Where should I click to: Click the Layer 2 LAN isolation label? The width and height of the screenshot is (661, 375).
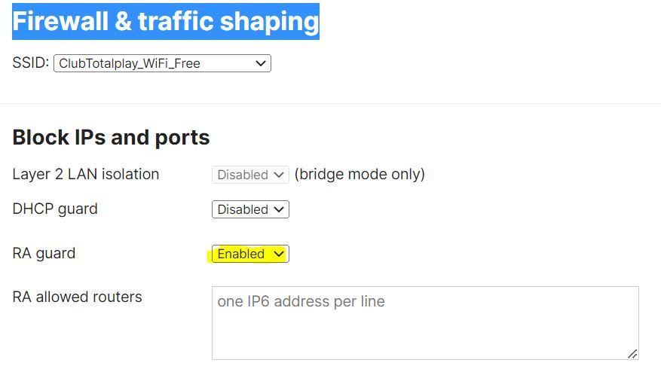coord(86,174)
